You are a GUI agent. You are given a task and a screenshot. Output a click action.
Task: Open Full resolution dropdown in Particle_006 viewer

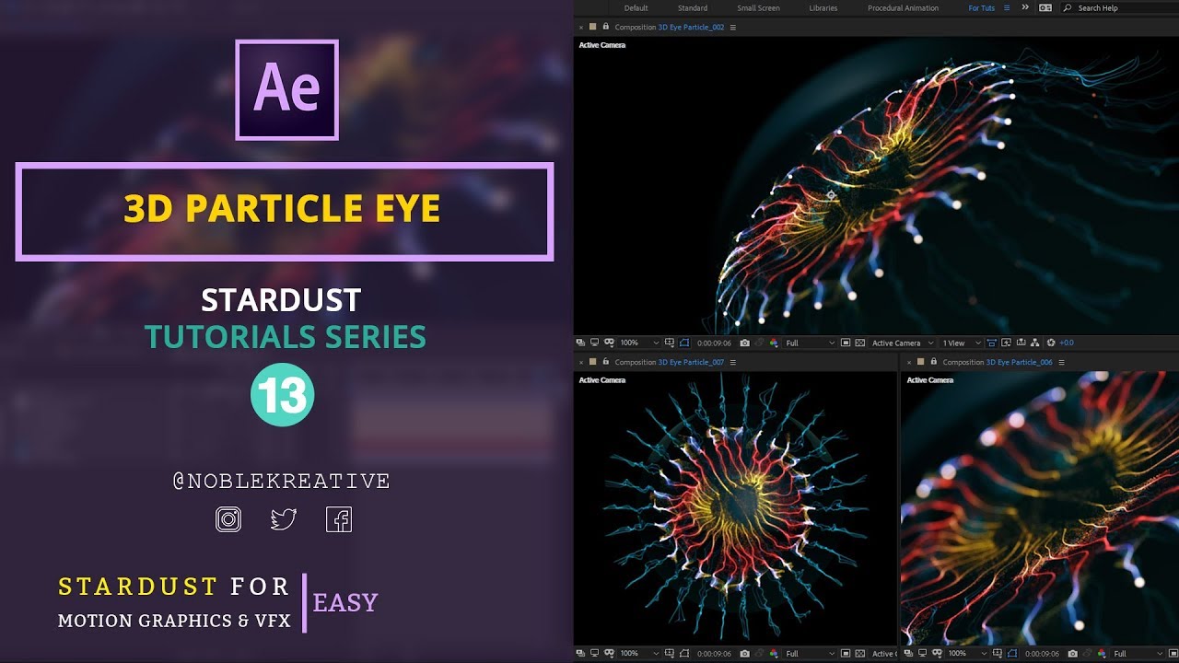coord(1138,654)
